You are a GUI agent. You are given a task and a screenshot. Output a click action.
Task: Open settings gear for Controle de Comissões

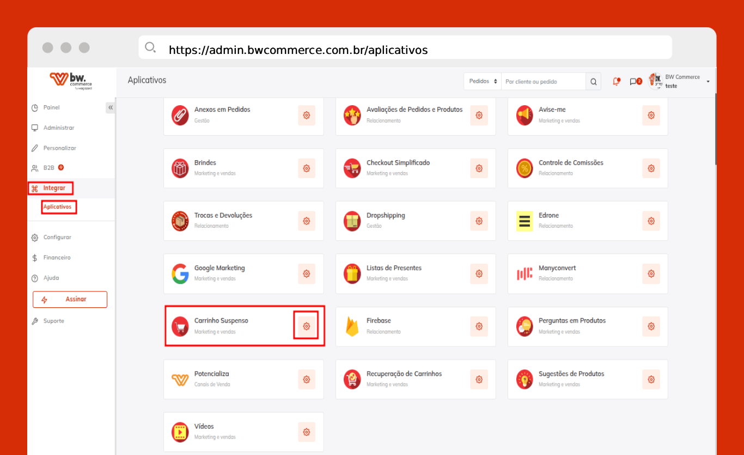click(651, 168)
